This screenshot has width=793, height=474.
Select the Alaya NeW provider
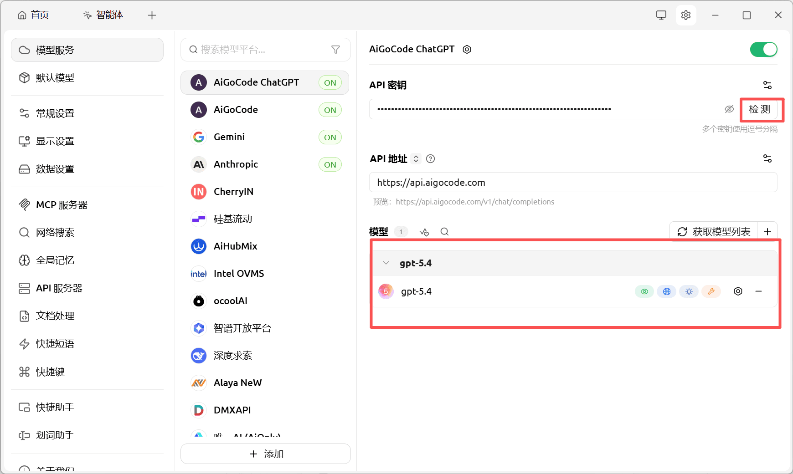pos(265,383)
